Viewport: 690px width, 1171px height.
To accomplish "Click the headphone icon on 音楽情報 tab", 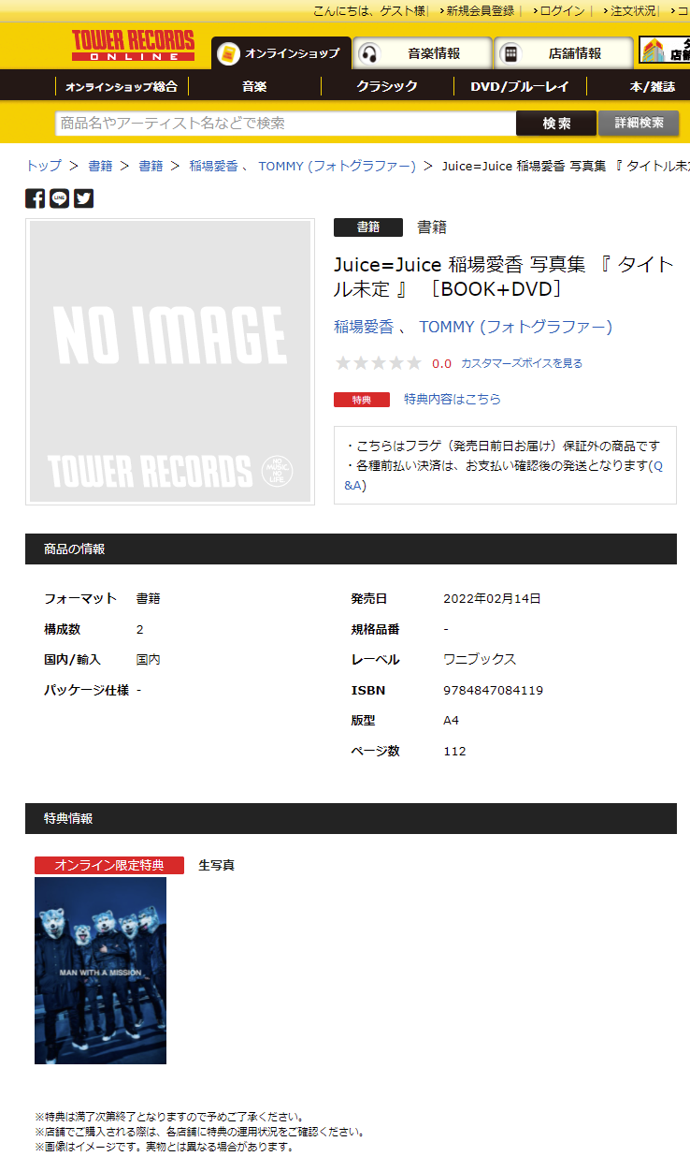I will click(370, 53).
